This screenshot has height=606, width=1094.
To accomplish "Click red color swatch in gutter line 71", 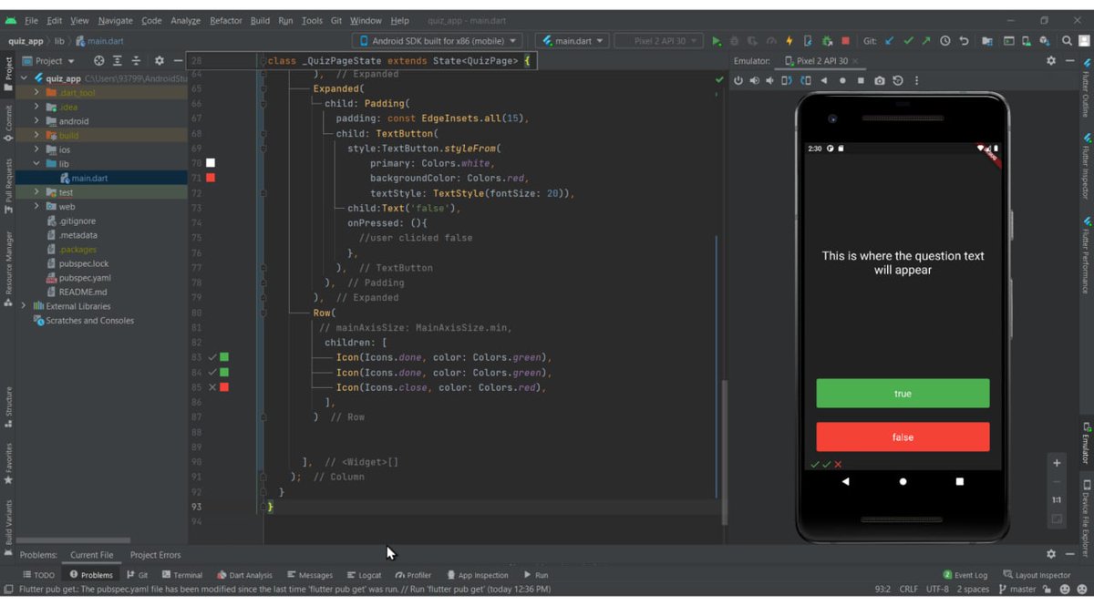I will tap(211, 178).
